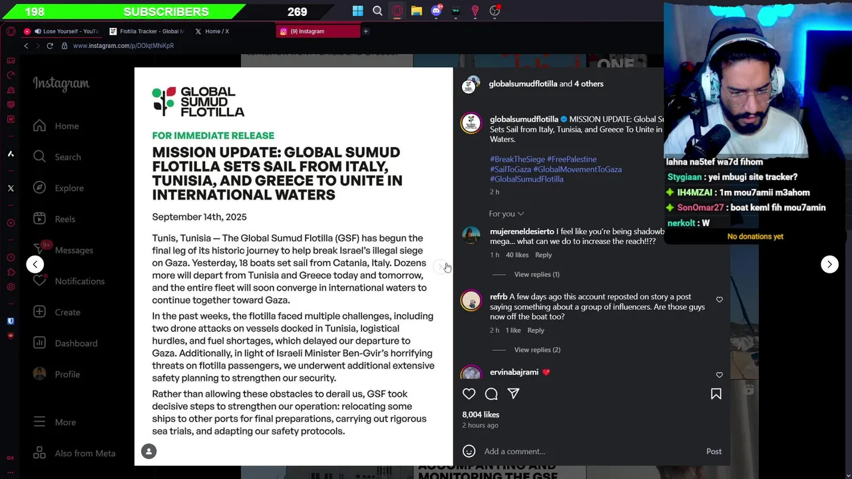Open the emoji picker in the comment box

(x=469, y=451)
